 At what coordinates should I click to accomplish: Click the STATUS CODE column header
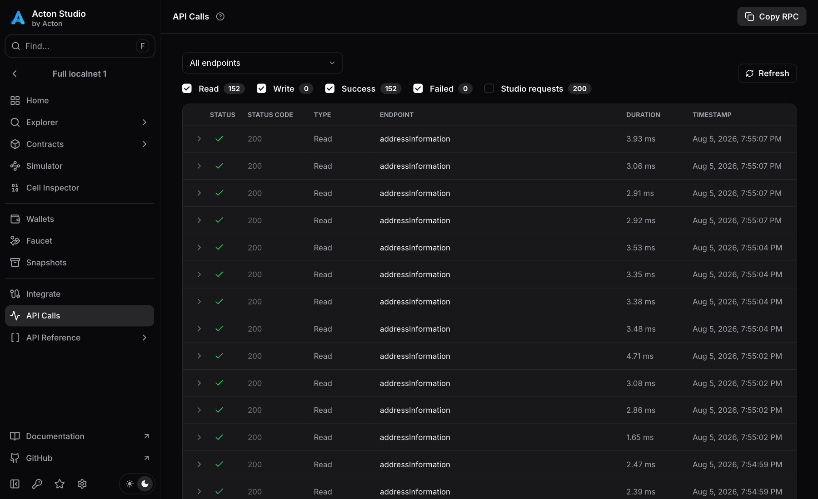[270, 115]
